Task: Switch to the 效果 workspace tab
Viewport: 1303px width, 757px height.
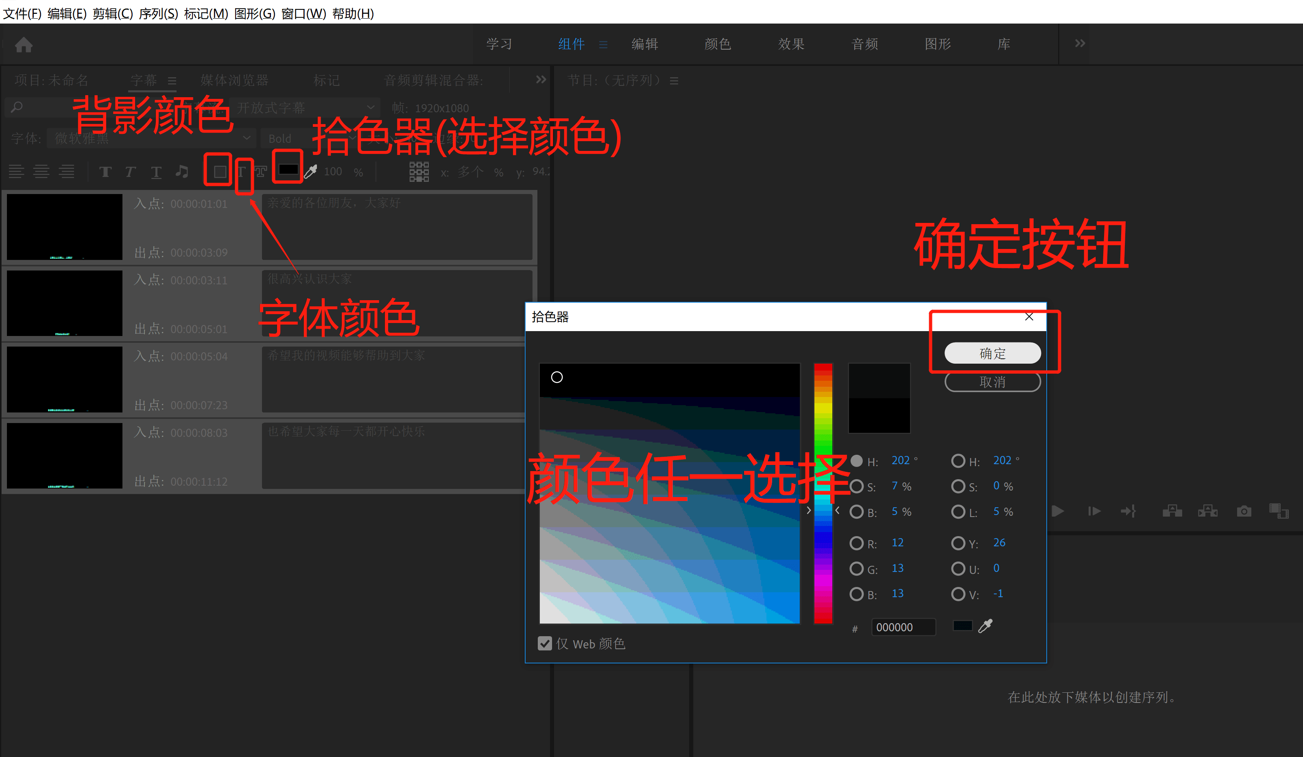Action: [790, 44]
